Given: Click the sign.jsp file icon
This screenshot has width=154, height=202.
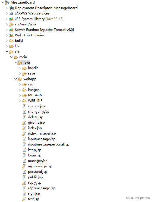Looking at the screenshot, I should pos(24,194).
